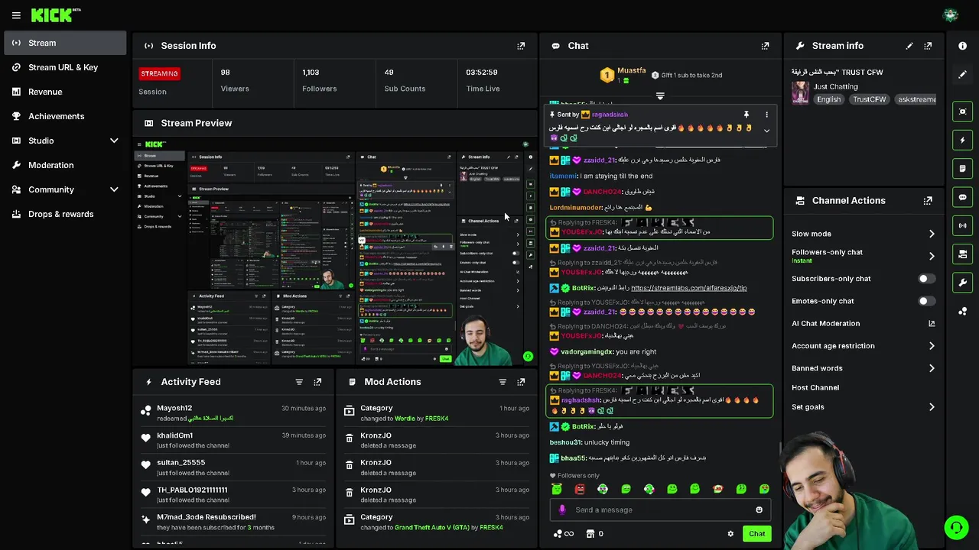Toggle Emotes-only chat
Screen dimensions: 979x550
coord(926,301)
